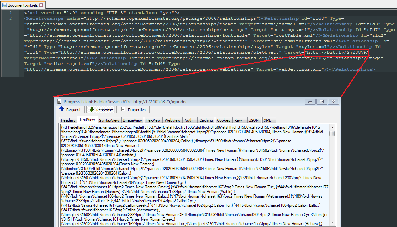Select the TextView tab

pyautogui.click(x=87, y=120)
